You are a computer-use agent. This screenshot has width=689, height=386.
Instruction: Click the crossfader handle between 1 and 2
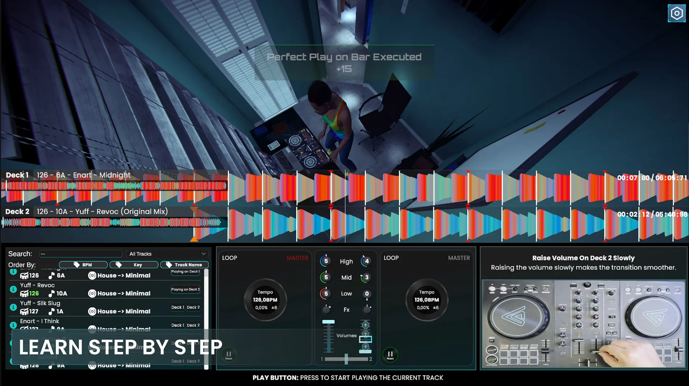[x=346, y=359]
